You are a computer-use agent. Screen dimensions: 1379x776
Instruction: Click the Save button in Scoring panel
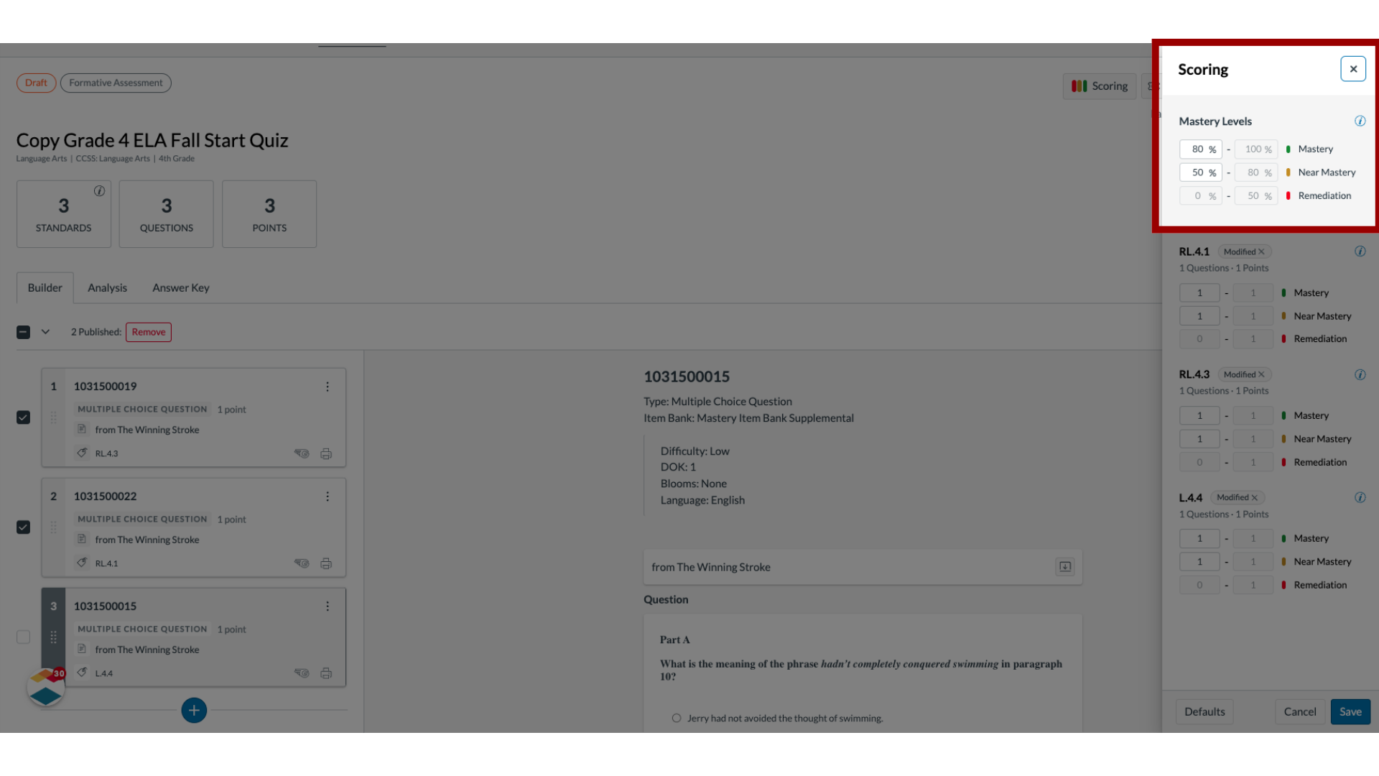point(1350,711)
